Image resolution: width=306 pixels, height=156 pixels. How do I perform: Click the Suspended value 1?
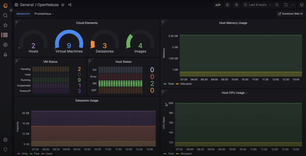(x=79, y=85)
